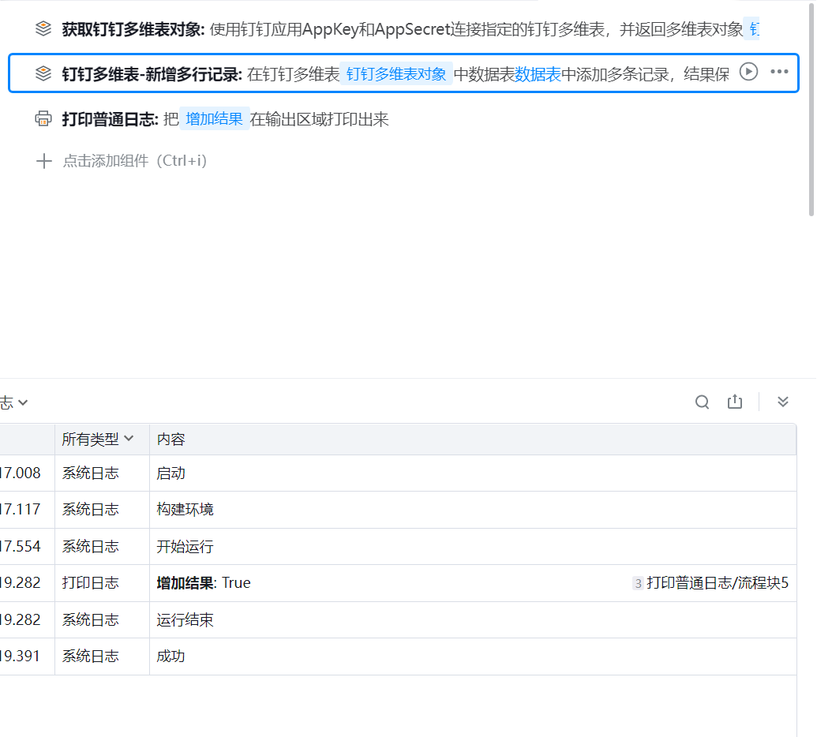Screen dimensions: 817x737
Task: Search logs with magnifier icon
Action: coord(703,402)
